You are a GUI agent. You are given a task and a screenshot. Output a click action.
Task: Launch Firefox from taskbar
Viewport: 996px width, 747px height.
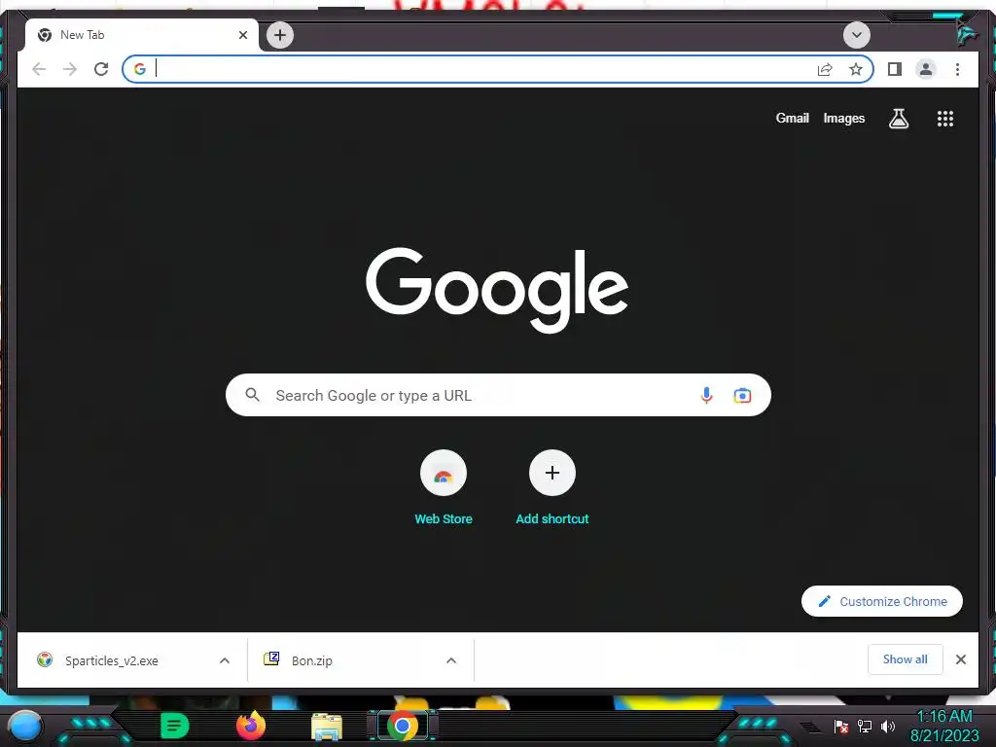[x=251, y=726]
